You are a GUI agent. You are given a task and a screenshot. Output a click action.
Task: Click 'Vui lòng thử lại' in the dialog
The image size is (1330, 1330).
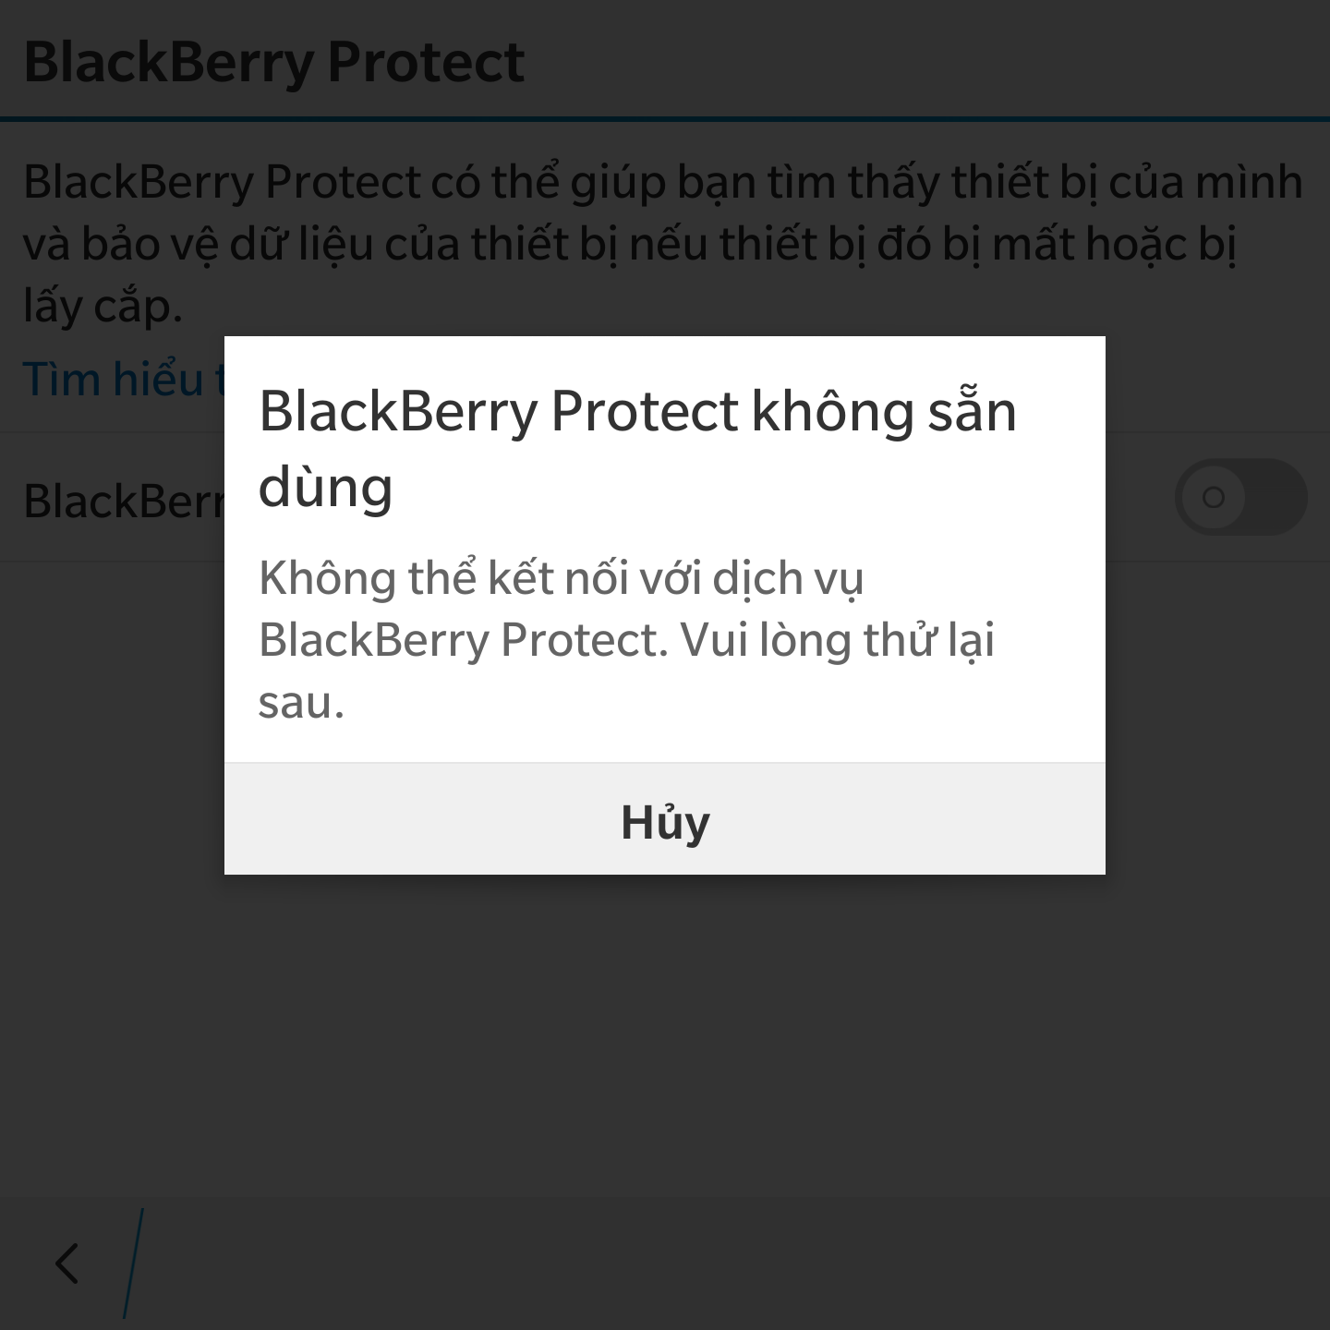[839, 639]
